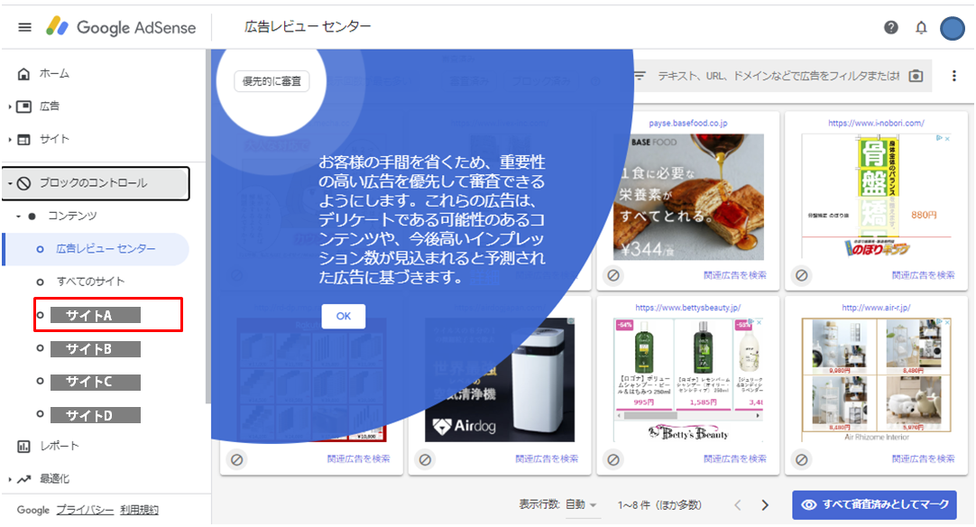This screenshot has height=527, width=976.
Task: Click the Google AdSense logo
Action: coord(122,27)
